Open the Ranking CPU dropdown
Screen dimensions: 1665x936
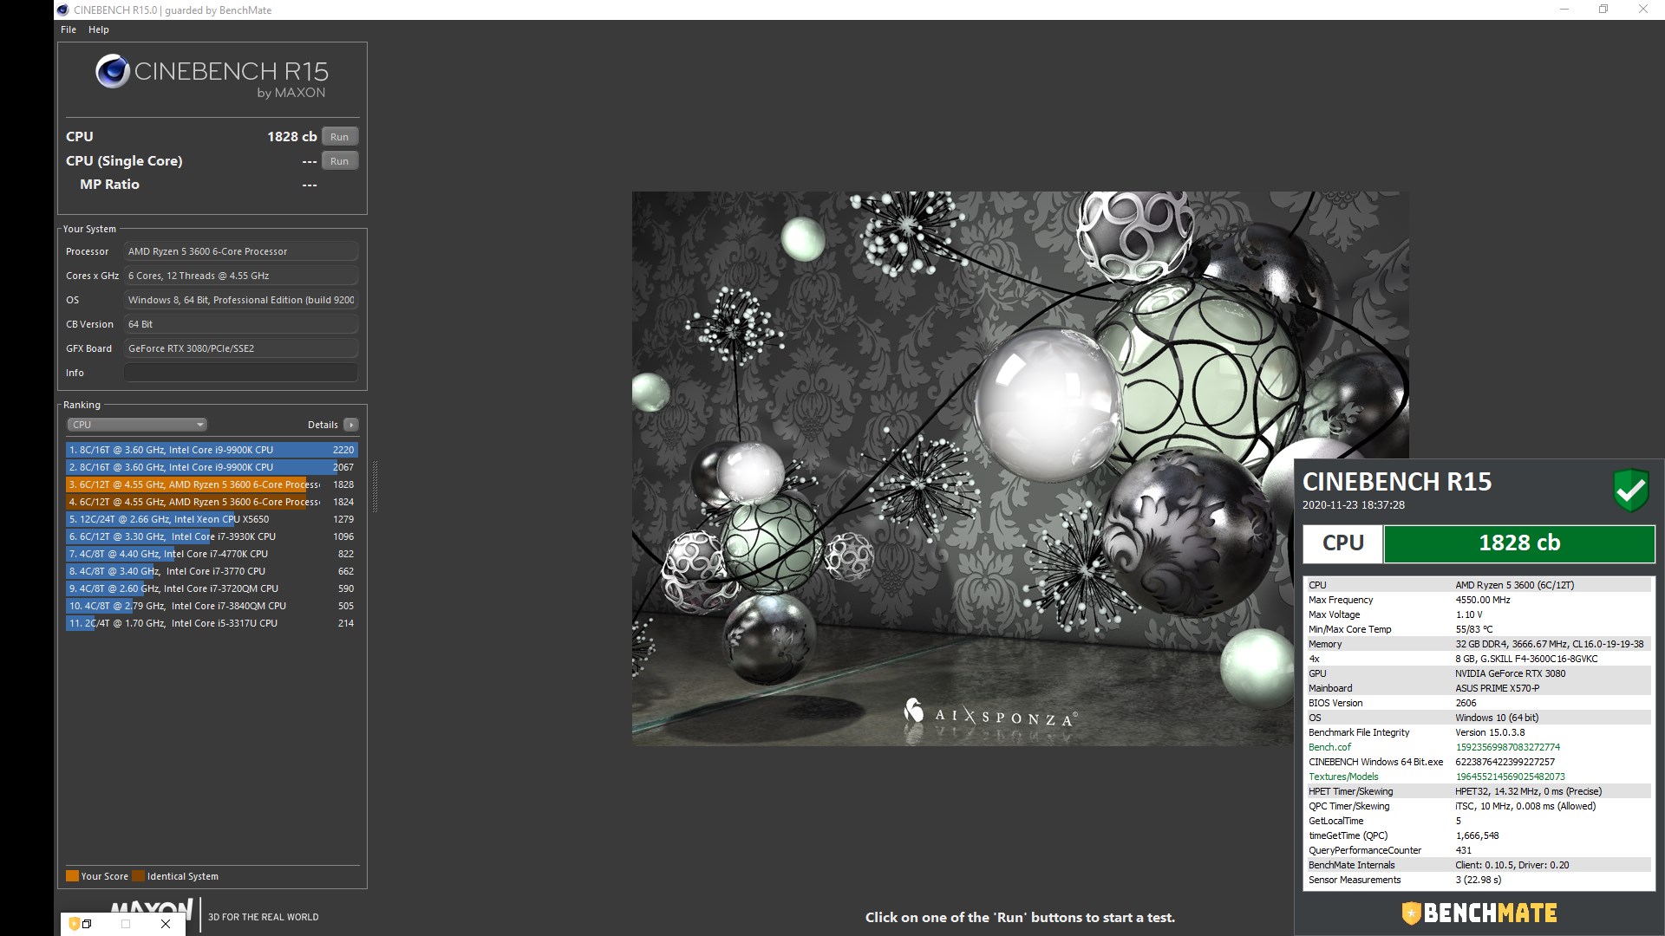pos(137,425)
